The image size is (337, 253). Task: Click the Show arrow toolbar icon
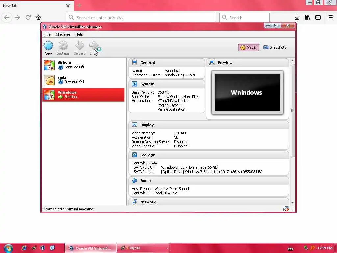[94, 45]
